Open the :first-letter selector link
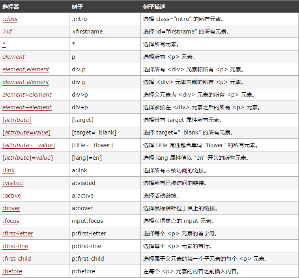The image size is (299, 278). (18, 233)
